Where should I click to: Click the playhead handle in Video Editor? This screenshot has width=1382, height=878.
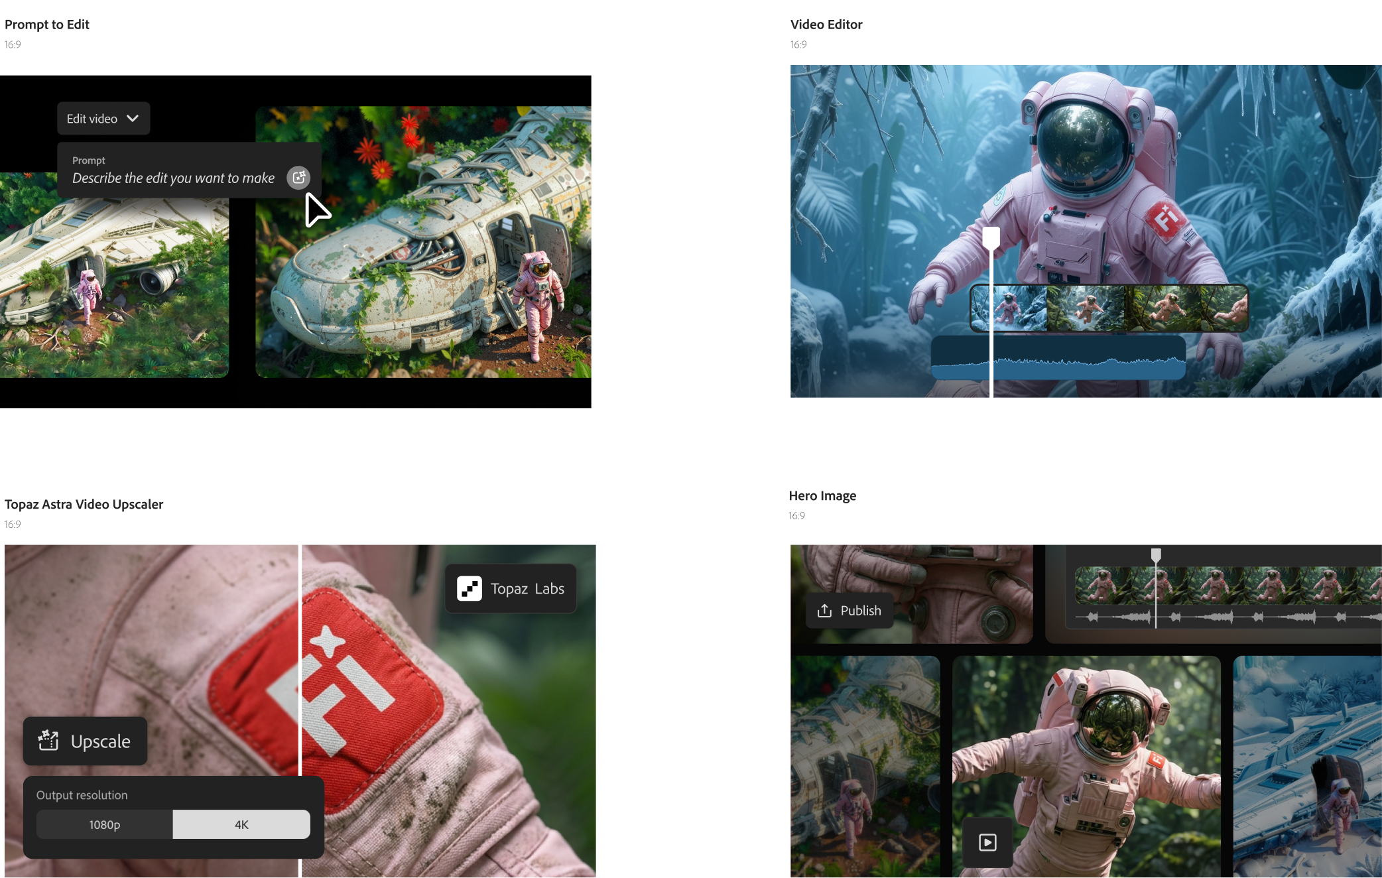[991, 238]
